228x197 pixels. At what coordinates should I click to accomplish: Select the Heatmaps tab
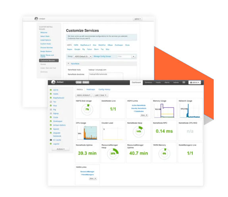pos(90,90)
